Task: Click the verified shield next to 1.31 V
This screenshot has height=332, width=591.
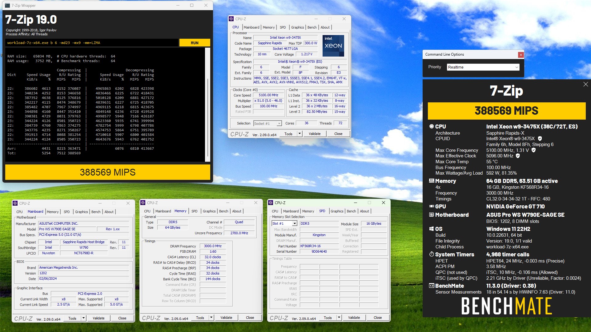Action: [x=533, y=150]
